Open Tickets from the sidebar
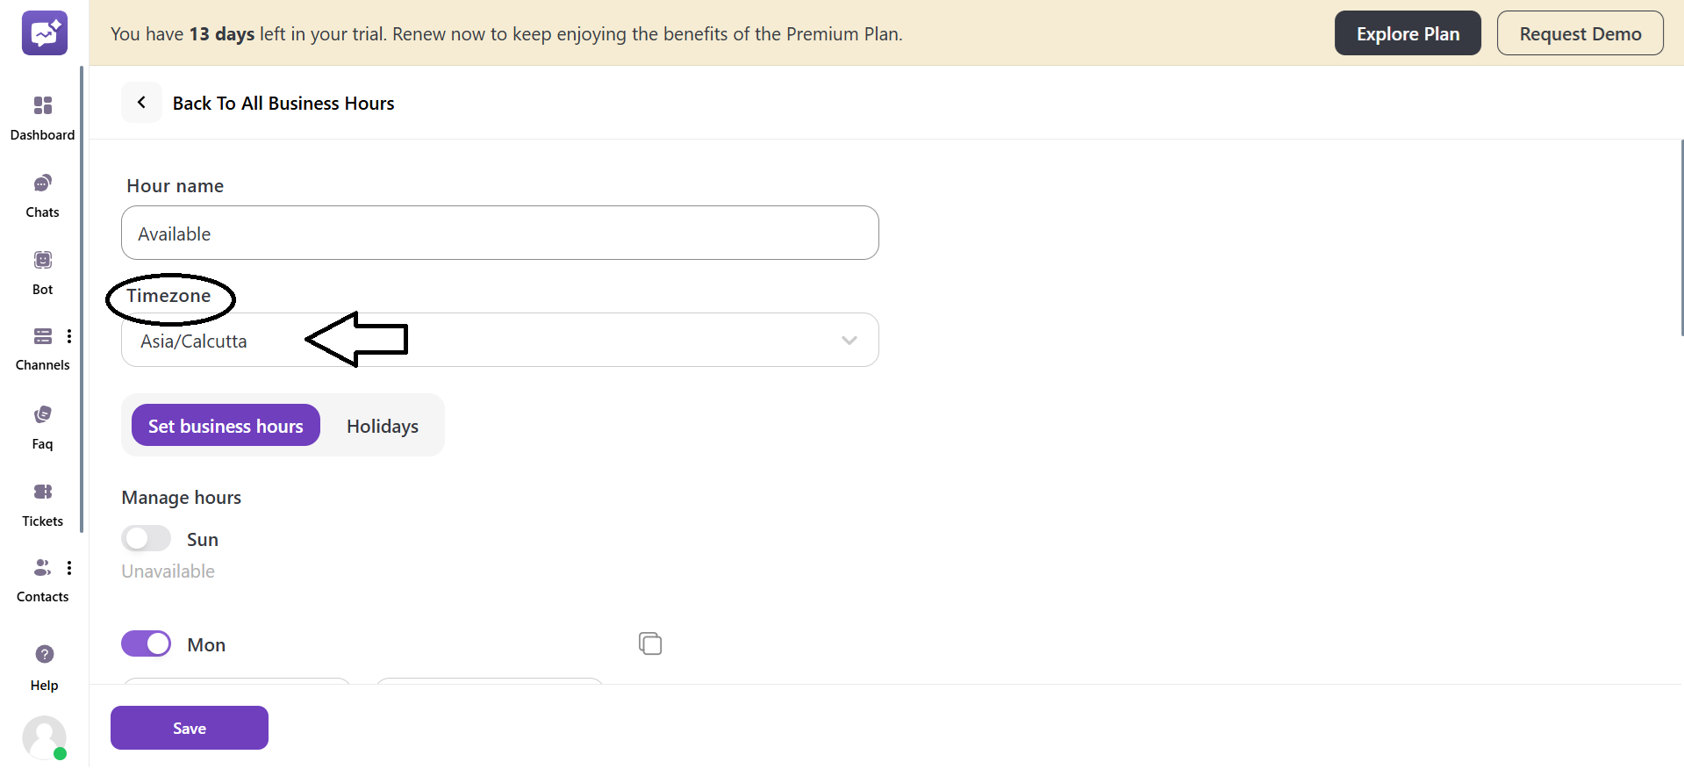 click(x=42, y=492)
